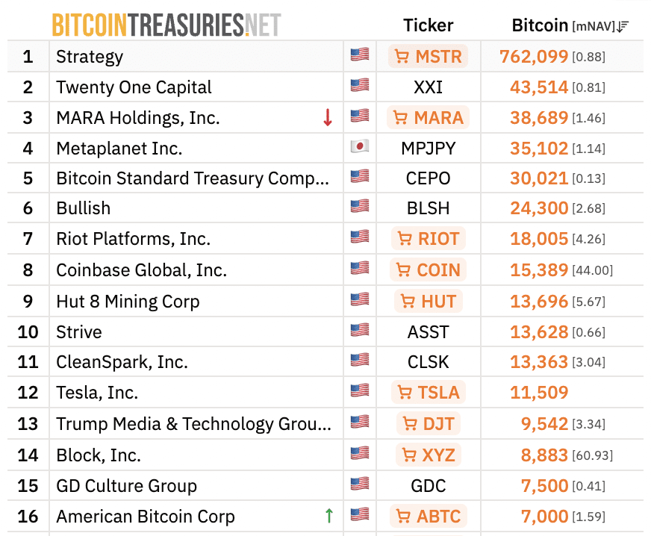This screenshot has height=536, width=651.
Task: Sort by the Bitcoin column header
Action: click(x=540, y=25)
